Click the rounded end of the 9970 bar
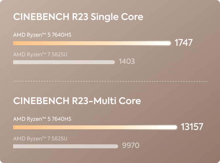220x163 pixels. tap(116, 146)
